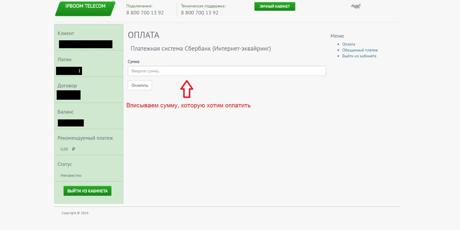Click the Оплатить button
This screenshot has width=460, height=230.
click(x=140, y=85)
